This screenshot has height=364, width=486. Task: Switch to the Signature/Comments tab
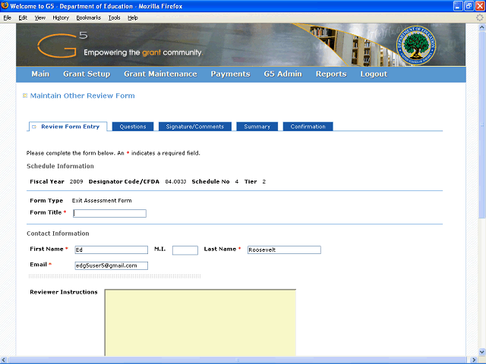pos(195,127)
